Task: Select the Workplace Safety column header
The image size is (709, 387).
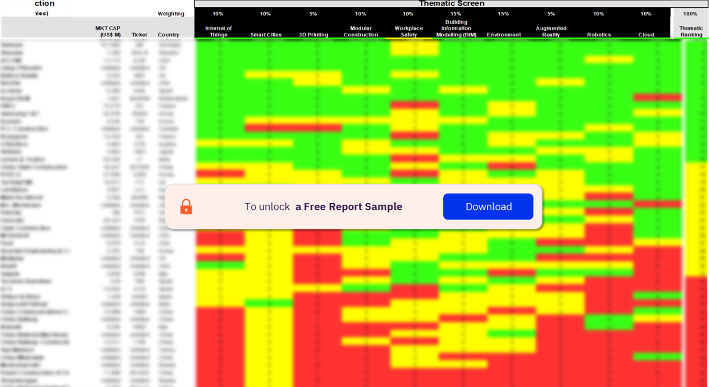Action: 409,31
